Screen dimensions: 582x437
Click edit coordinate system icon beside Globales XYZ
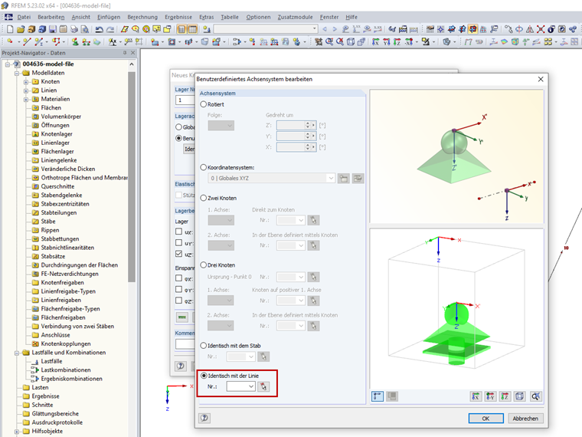358,179
